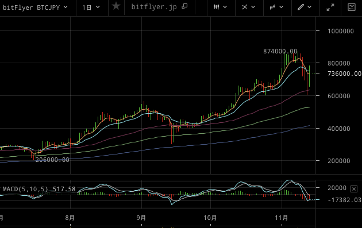Screen dimensions: 362x228
Task: Click the 400000 price axis label
Action: (338, 129)
